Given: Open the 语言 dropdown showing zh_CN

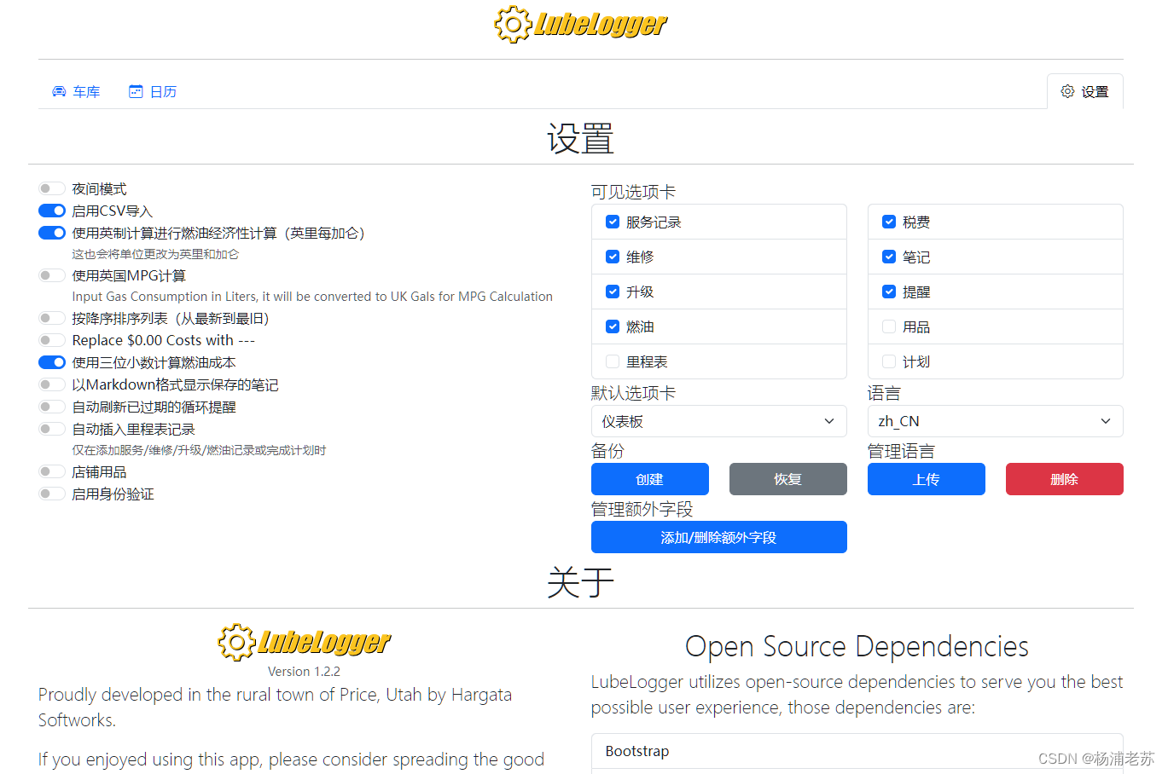Looking at the screenshot, I should pos(996,421).
